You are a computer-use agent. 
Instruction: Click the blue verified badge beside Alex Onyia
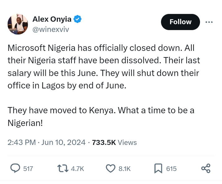click(77, 20)
